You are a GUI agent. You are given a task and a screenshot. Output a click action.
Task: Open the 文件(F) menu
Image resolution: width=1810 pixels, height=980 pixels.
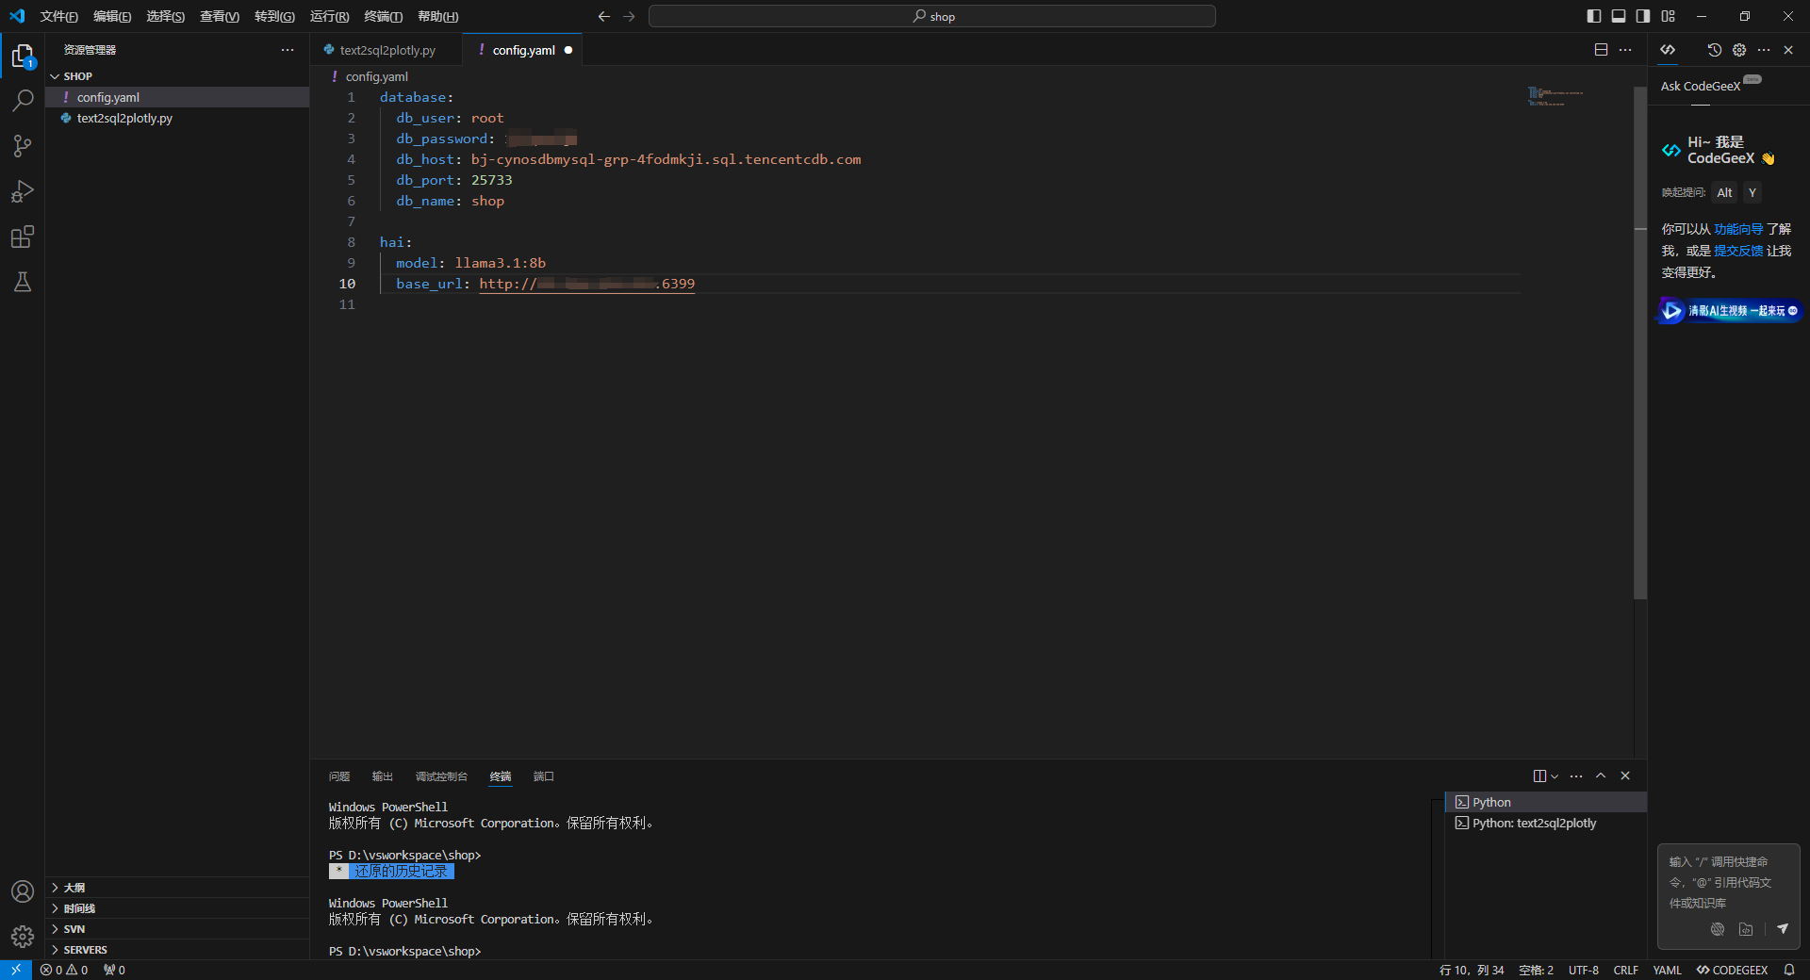click(x=58, y=16)
